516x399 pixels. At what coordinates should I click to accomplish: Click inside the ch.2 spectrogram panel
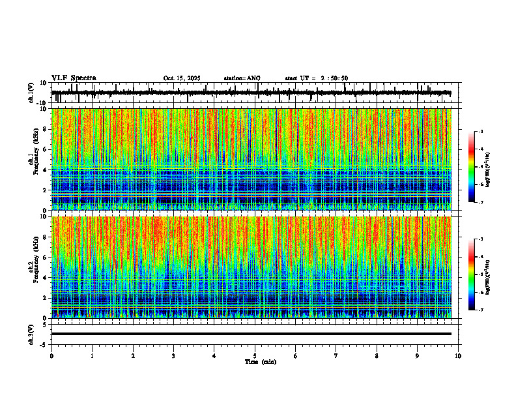click(x=251, y=267)
